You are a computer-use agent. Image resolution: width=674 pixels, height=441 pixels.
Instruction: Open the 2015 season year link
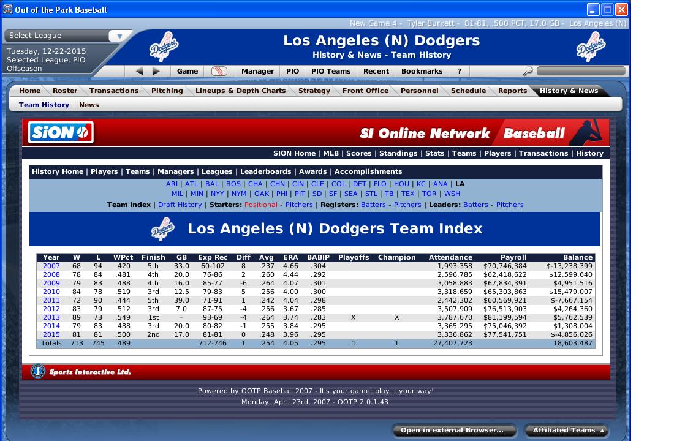coord(51,335)
